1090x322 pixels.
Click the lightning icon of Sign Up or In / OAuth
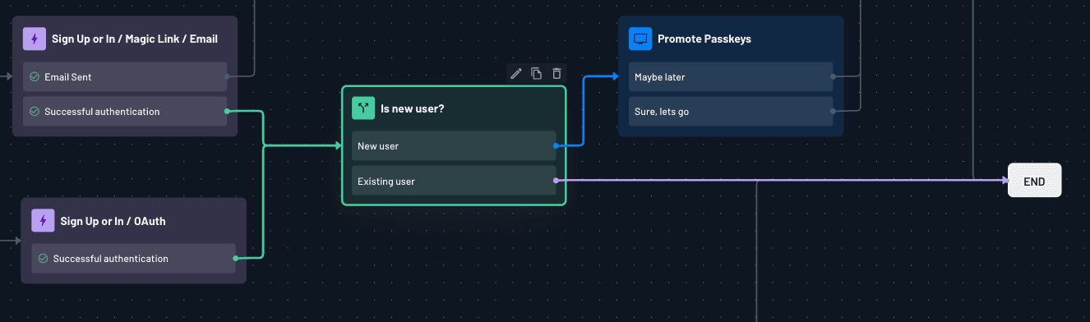(44, 221)
